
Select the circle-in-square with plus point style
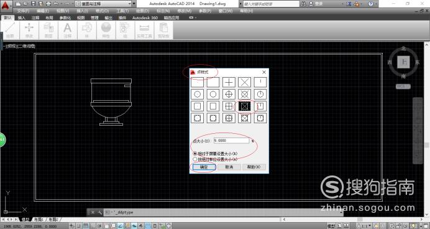click(229, 118)
